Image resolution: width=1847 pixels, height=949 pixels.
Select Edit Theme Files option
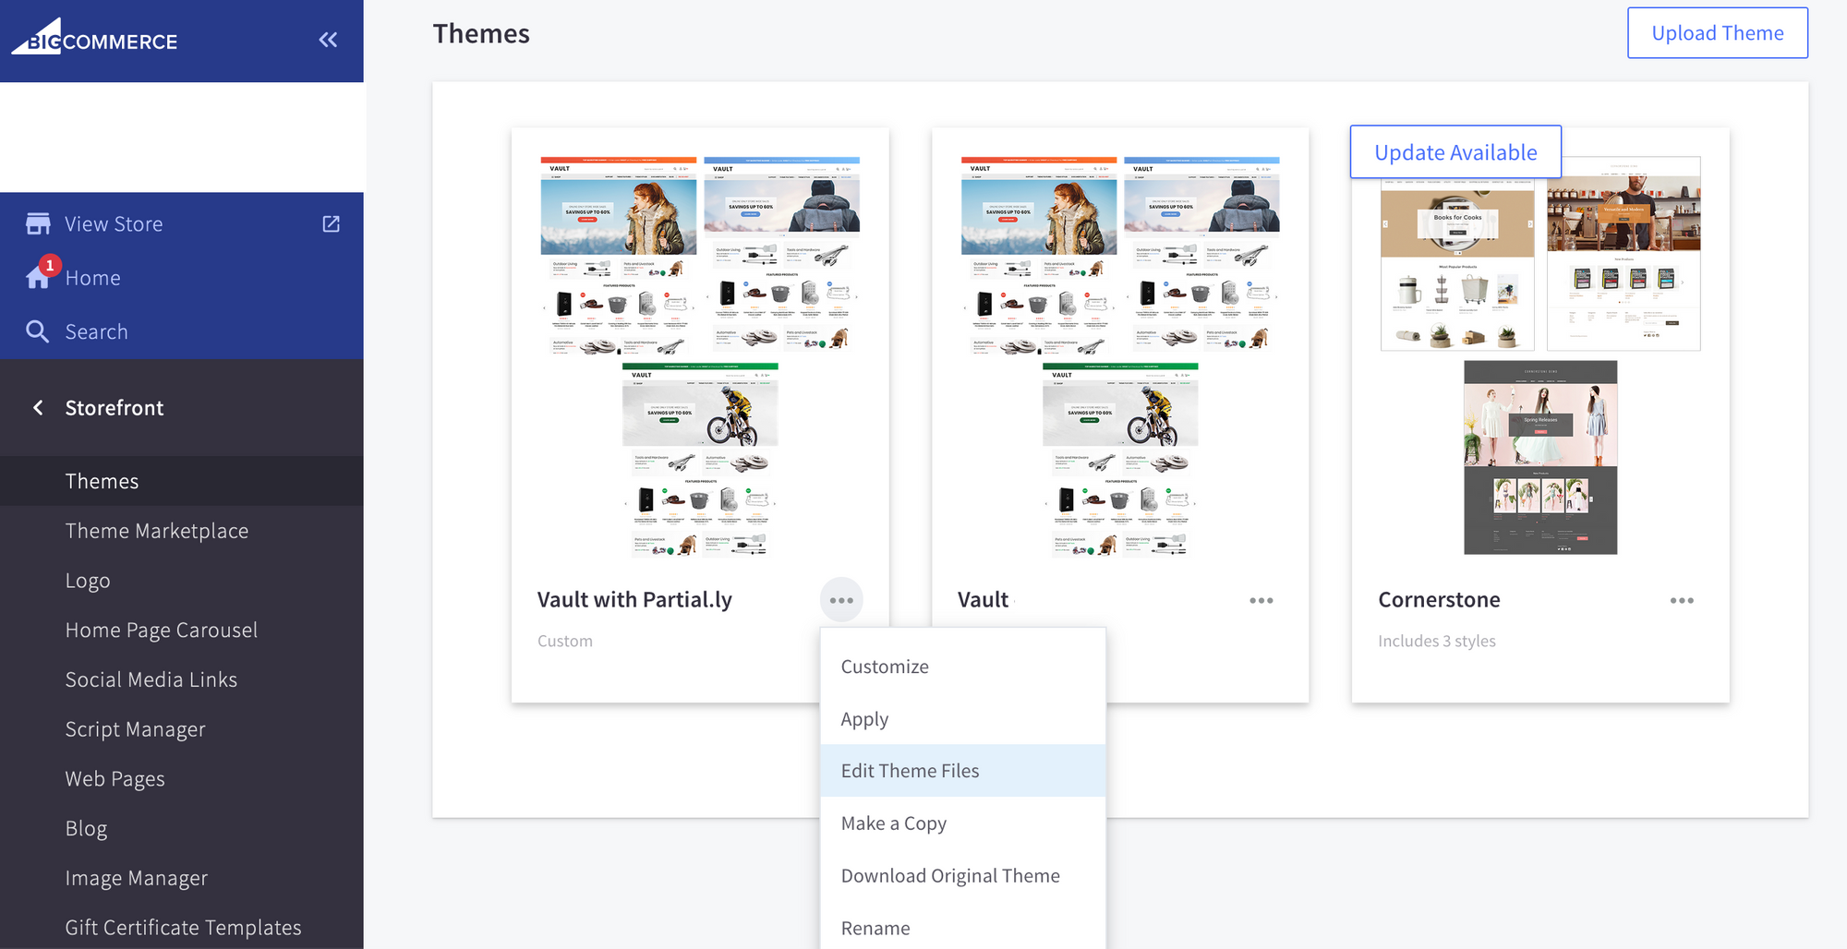963,771
